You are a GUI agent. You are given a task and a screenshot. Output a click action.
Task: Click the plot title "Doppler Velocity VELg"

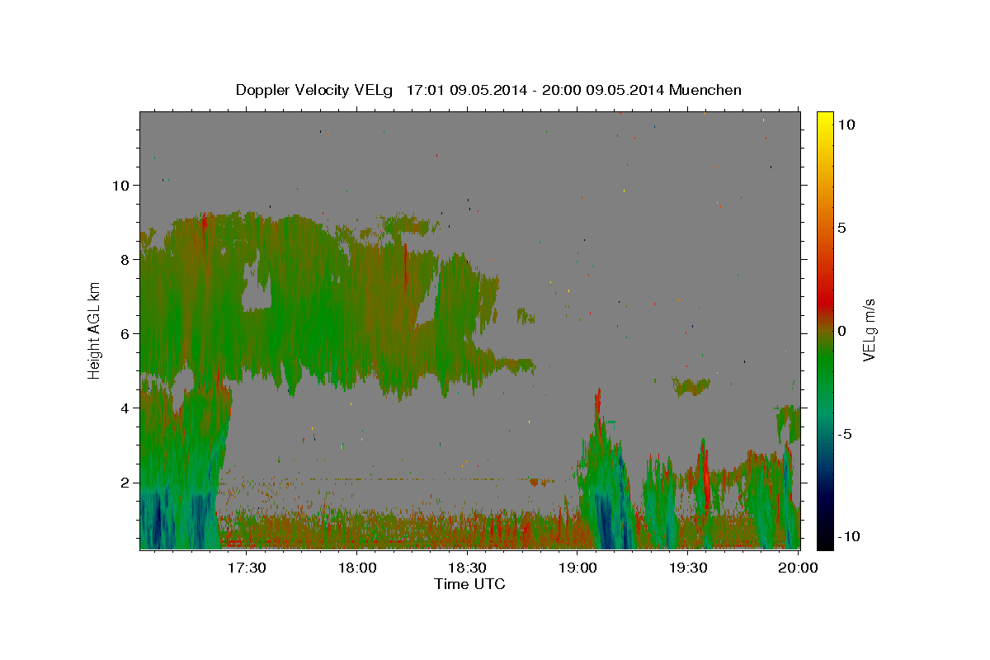[x=315, y=90]
